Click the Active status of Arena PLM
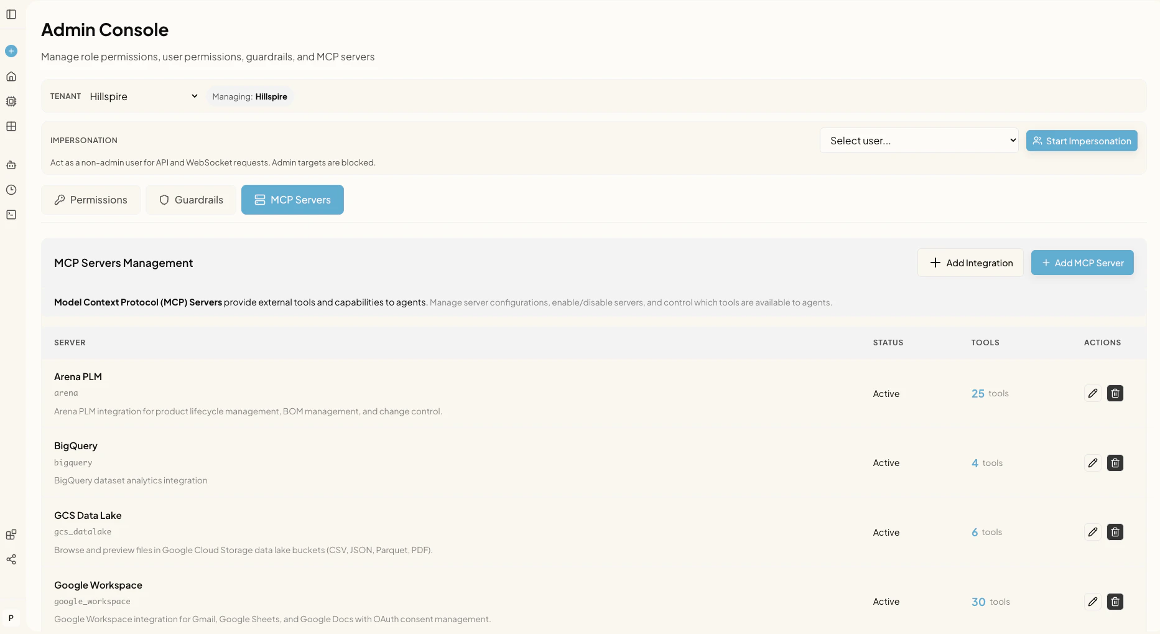This screenshot has width=1160, height=634. 886,394
